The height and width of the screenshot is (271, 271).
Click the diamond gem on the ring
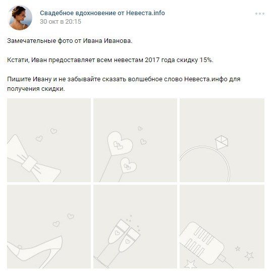[221, 143]
